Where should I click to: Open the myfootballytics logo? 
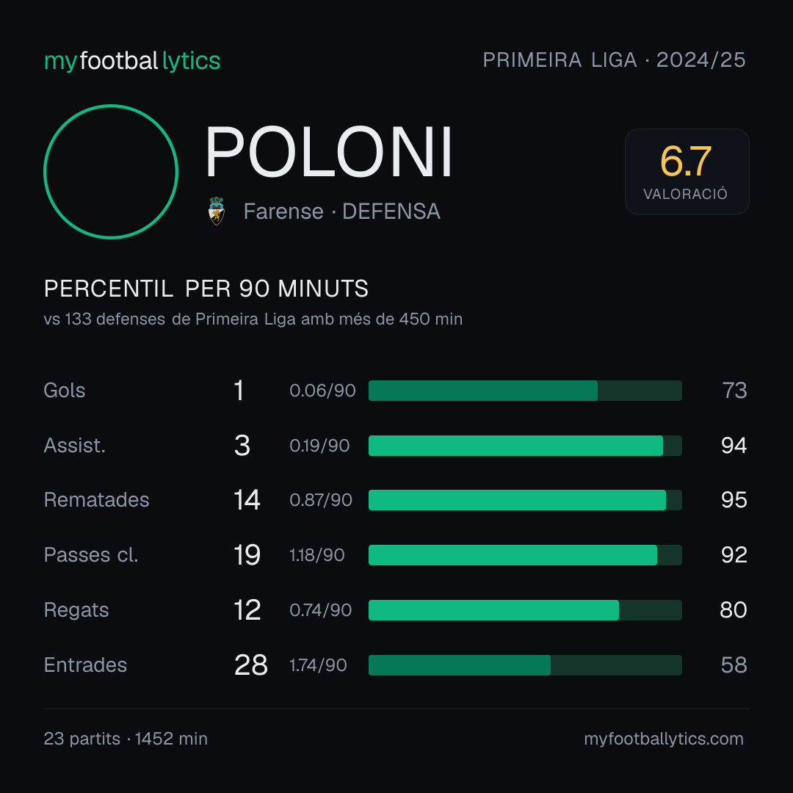click(x=132, y=61)
